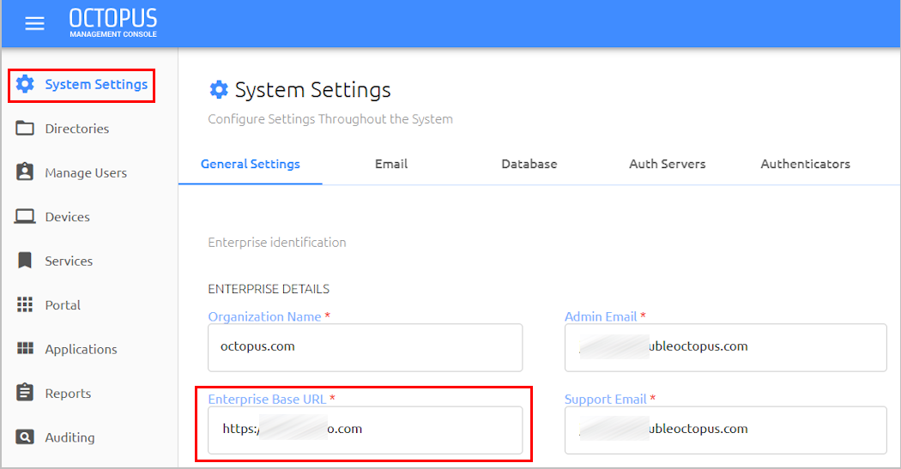The image size is (901, 469).
Task: Click the gear icon beside System Settings heading
Action: click(x=218, y=89)
